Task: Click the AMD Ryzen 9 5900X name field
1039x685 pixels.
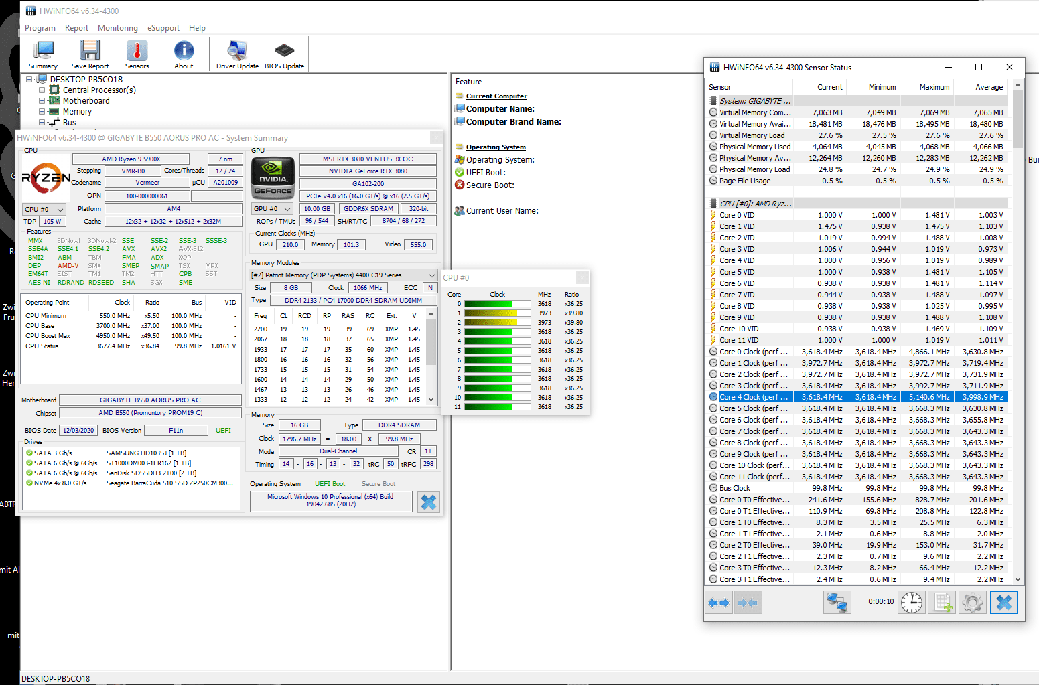Action: (131, 159)
